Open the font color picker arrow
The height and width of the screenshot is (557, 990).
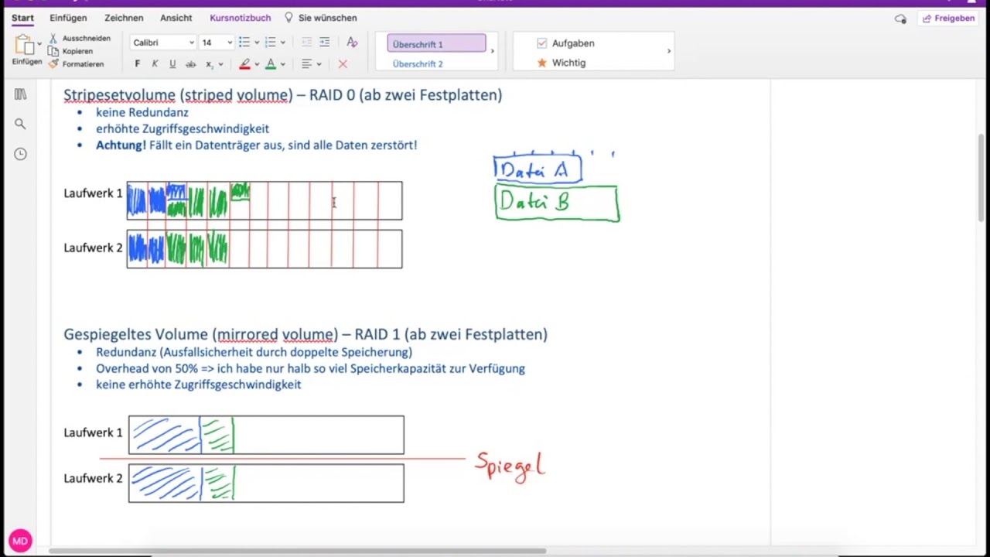pyautogui.click(x=283, y=64)
